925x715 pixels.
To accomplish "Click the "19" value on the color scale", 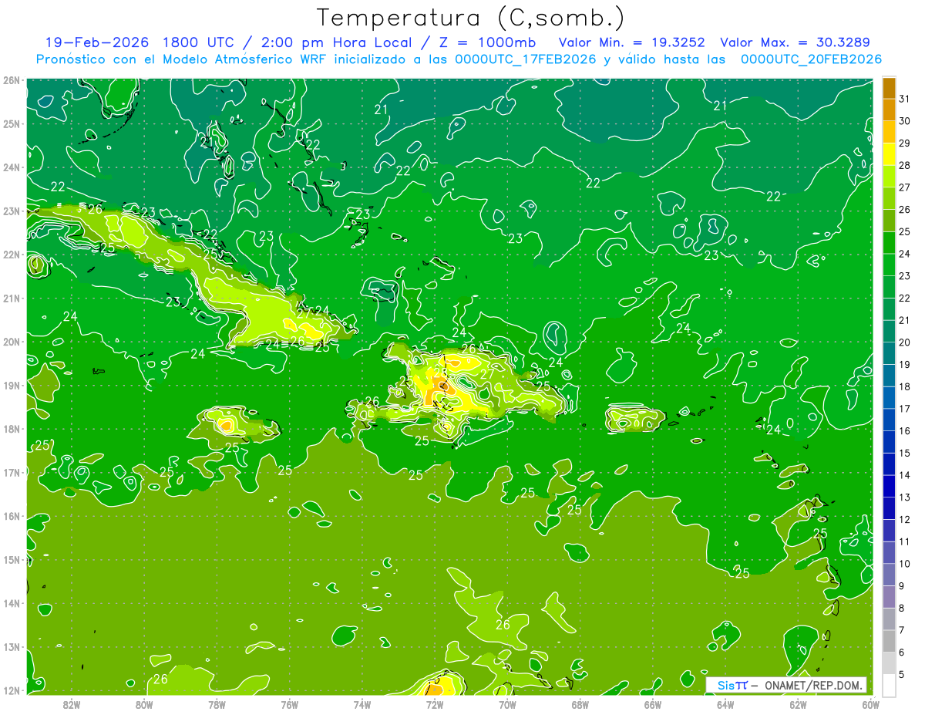I will coord(905,364).
